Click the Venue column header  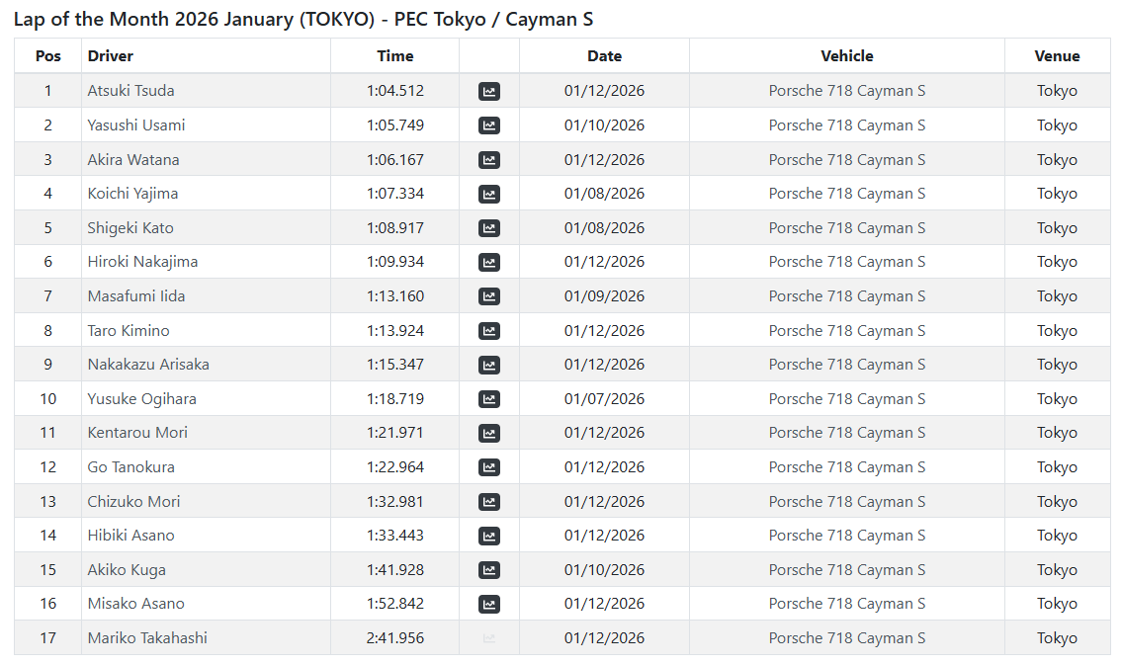1057,56
